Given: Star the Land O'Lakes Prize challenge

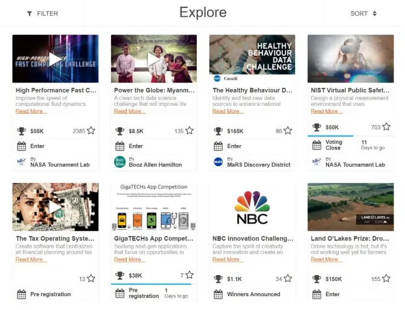Looking at the screenshot, I should pos(386,279).
